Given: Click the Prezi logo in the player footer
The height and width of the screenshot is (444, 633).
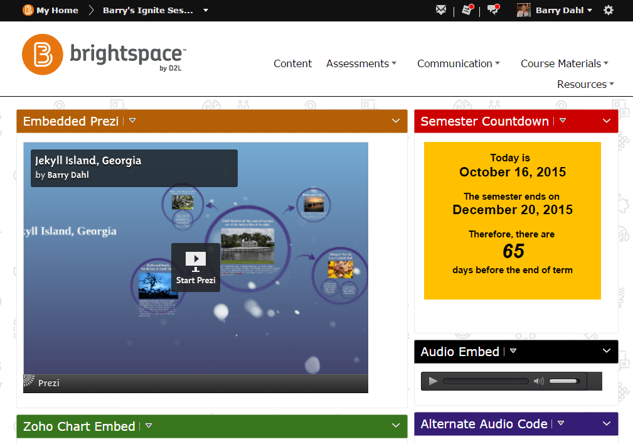Looking at the screenshot, I should tap(39, 382).
